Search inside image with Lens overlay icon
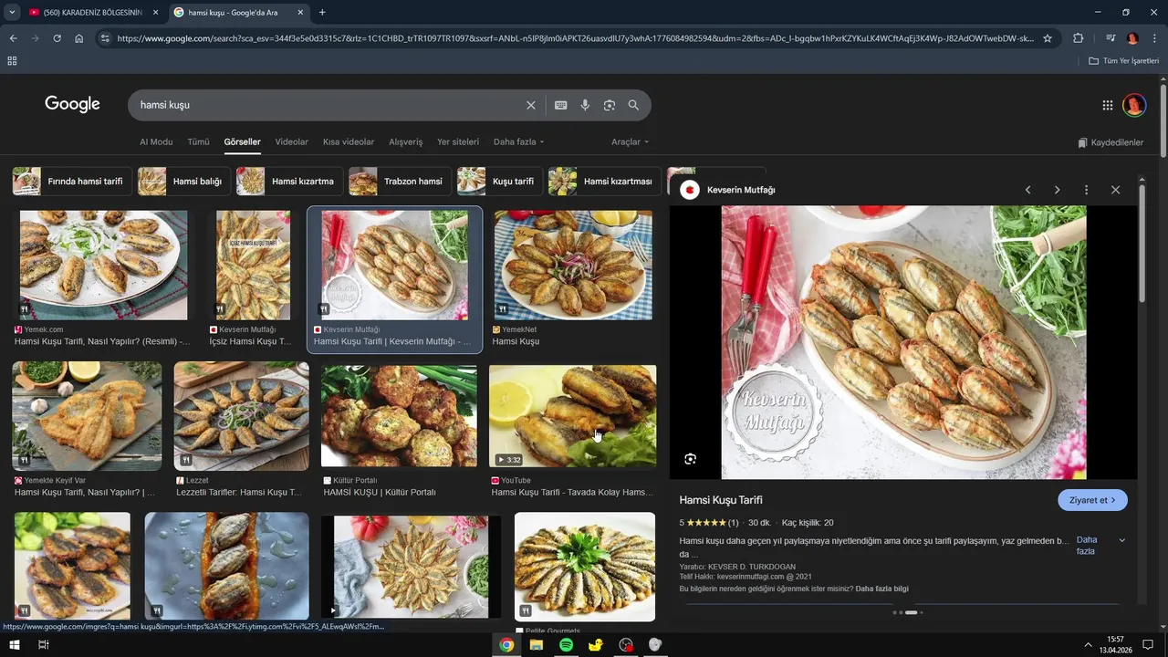Viewport: 1168px width, 657px height. [690, 459]
